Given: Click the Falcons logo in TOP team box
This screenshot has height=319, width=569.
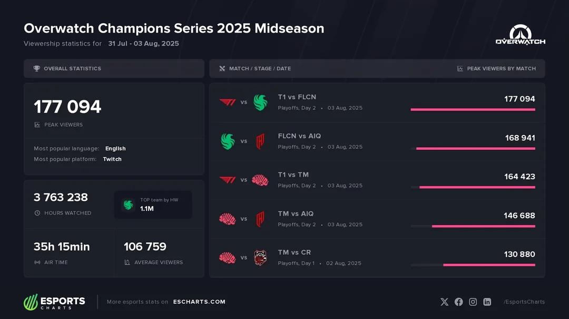Looking at the screenshot, I should pyautogui.click(x=128, y=205).
